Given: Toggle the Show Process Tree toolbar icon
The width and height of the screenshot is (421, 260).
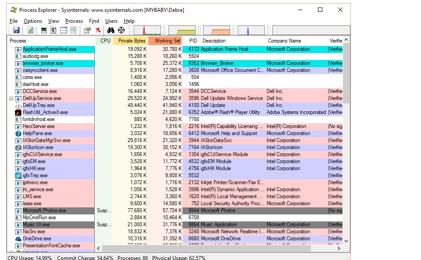Looking at the screenshot, I should click(54, 30).
